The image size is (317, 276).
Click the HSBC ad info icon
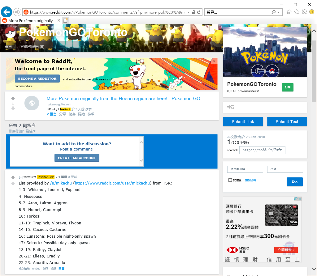(296, 199)
